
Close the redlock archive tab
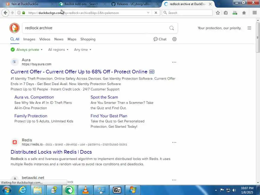tap(210, 4)
